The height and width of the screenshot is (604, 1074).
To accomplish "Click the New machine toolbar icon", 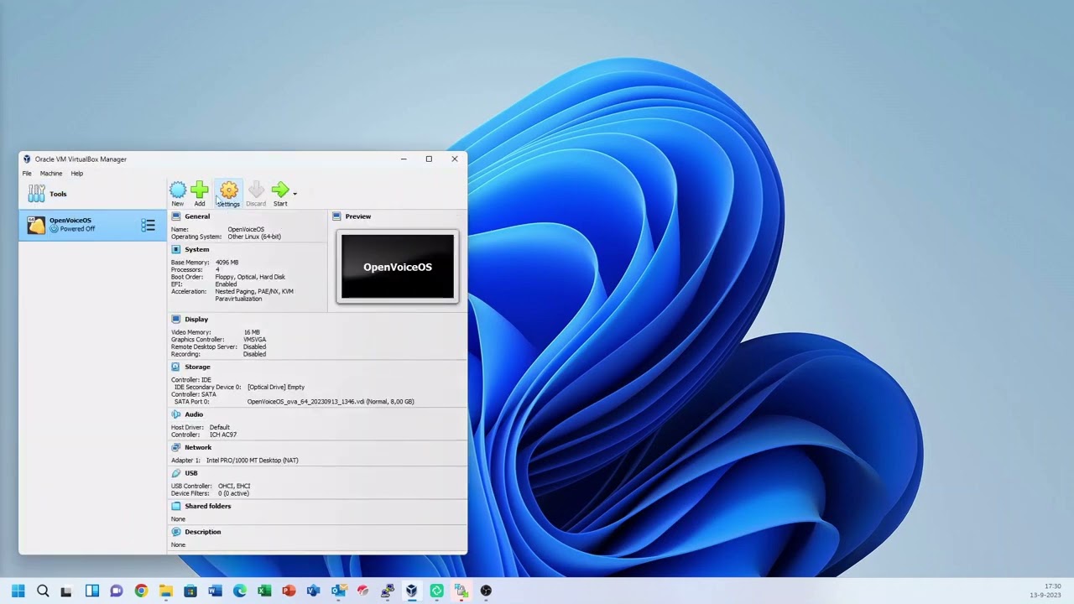I will pyautogui.click(x=178, y=194).
